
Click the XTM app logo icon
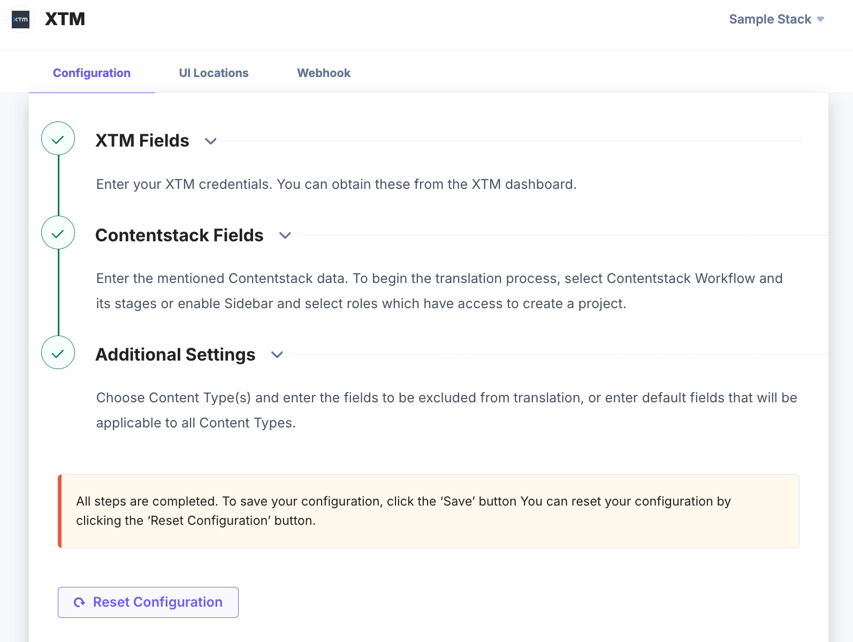point(21,19)
